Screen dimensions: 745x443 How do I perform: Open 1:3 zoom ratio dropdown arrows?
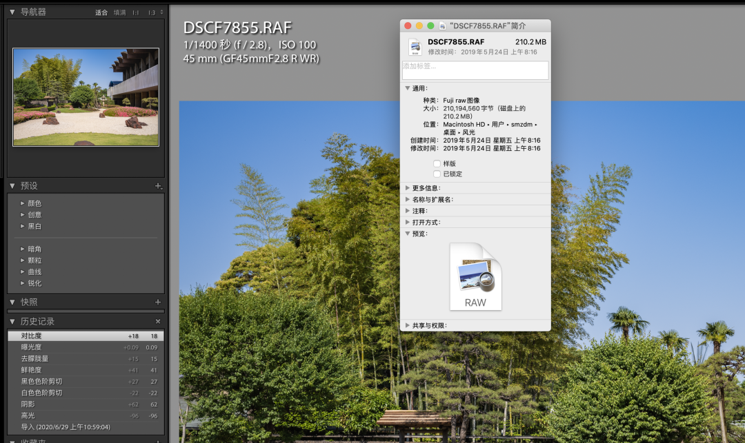click(x=161, y=12)
